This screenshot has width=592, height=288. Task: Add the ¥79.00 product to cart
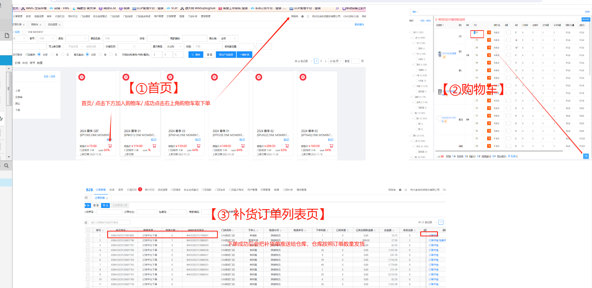pyautogui.click(x=110, y=146)
